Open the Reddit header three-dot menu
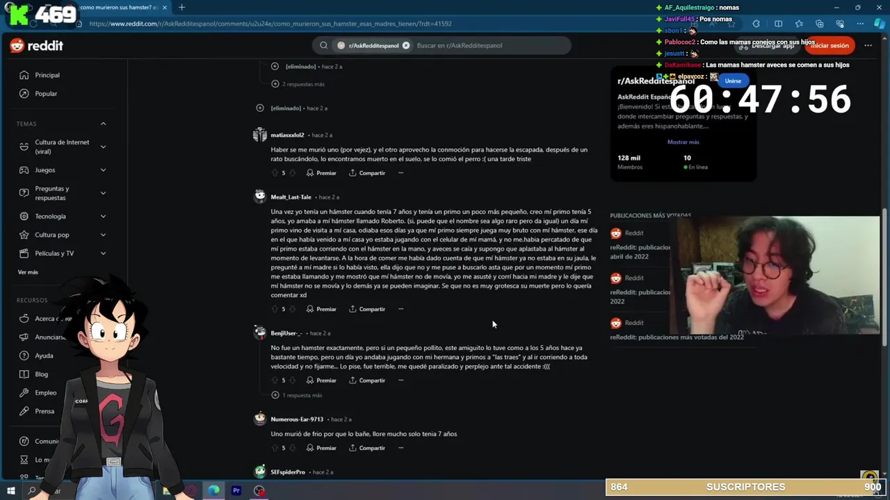Image resolution: width=890 pixels, height=500 pixels. [868, 46]
